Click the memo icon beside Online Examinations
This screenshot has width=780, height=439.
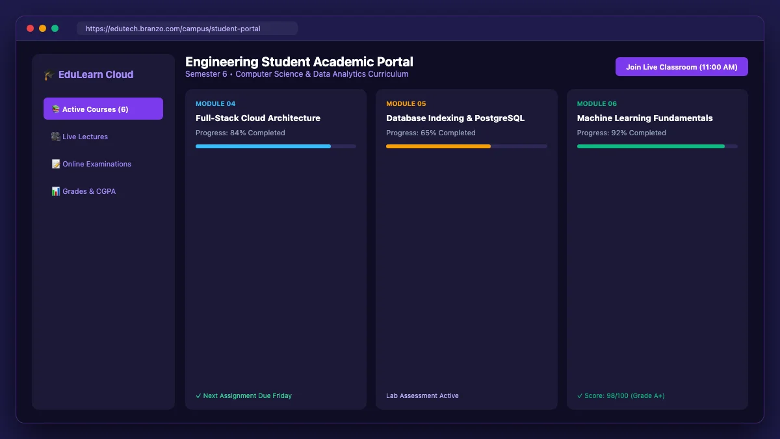(x=56, y=164)
